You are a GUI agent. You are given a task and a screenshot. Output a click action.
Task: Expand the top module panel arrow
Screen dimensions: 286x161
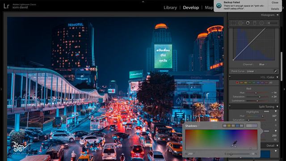point(143,1)
